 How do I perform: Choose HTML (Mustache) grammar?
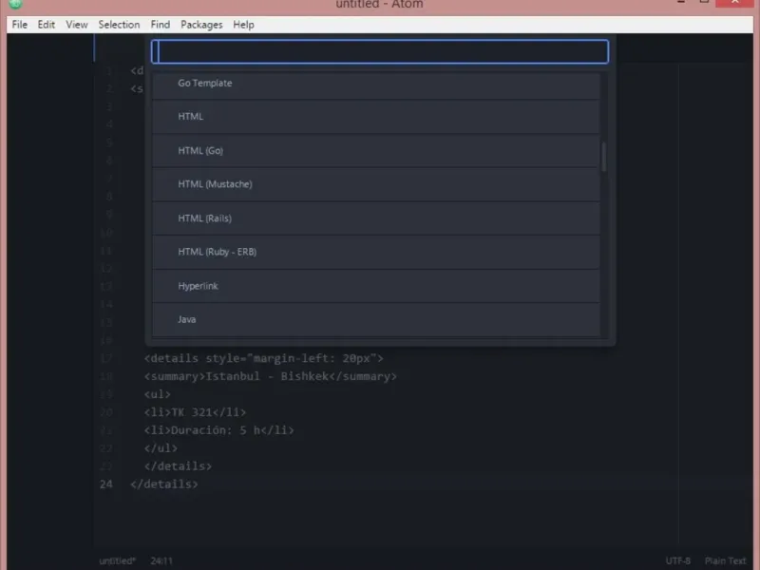[x=375, y=184]
